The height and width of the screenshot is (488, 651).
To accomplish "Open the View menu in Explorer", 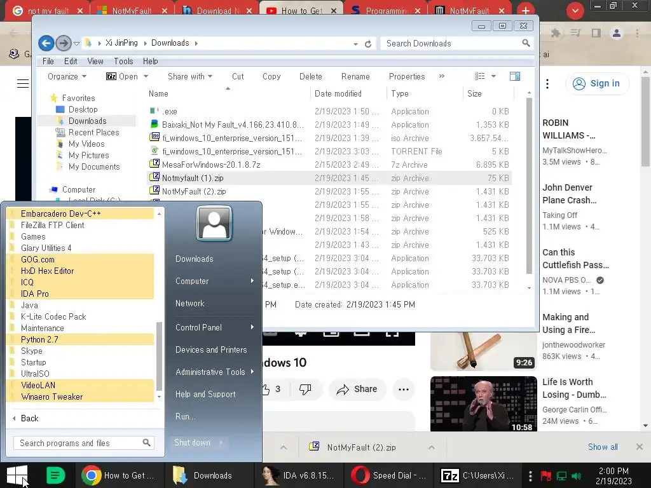I will 95,61.
